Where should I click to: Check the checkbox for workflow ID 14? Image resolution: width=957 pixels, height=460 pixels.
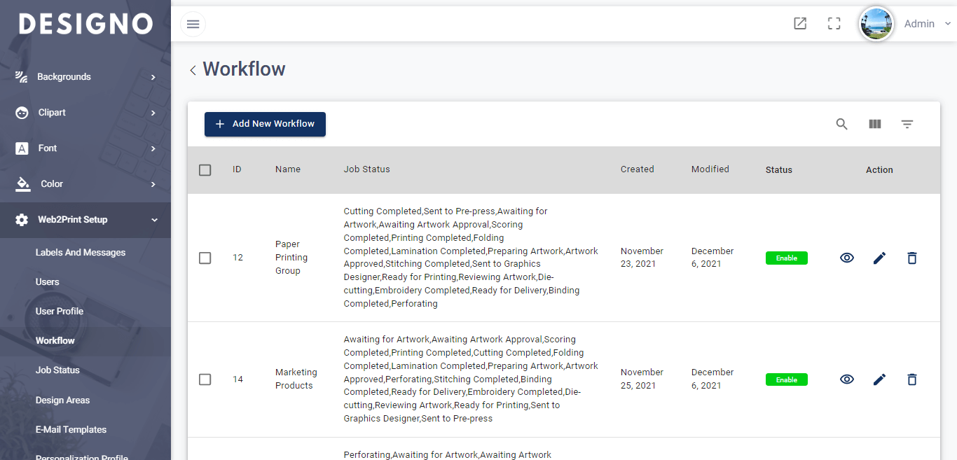click(x=205, y=379)
